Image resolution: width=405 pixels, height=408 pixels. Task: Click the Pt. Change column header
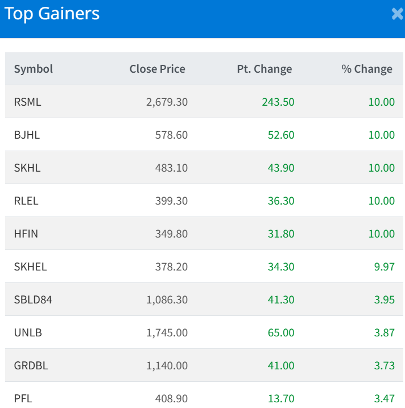pyautogui.click(x=264, y=69)
